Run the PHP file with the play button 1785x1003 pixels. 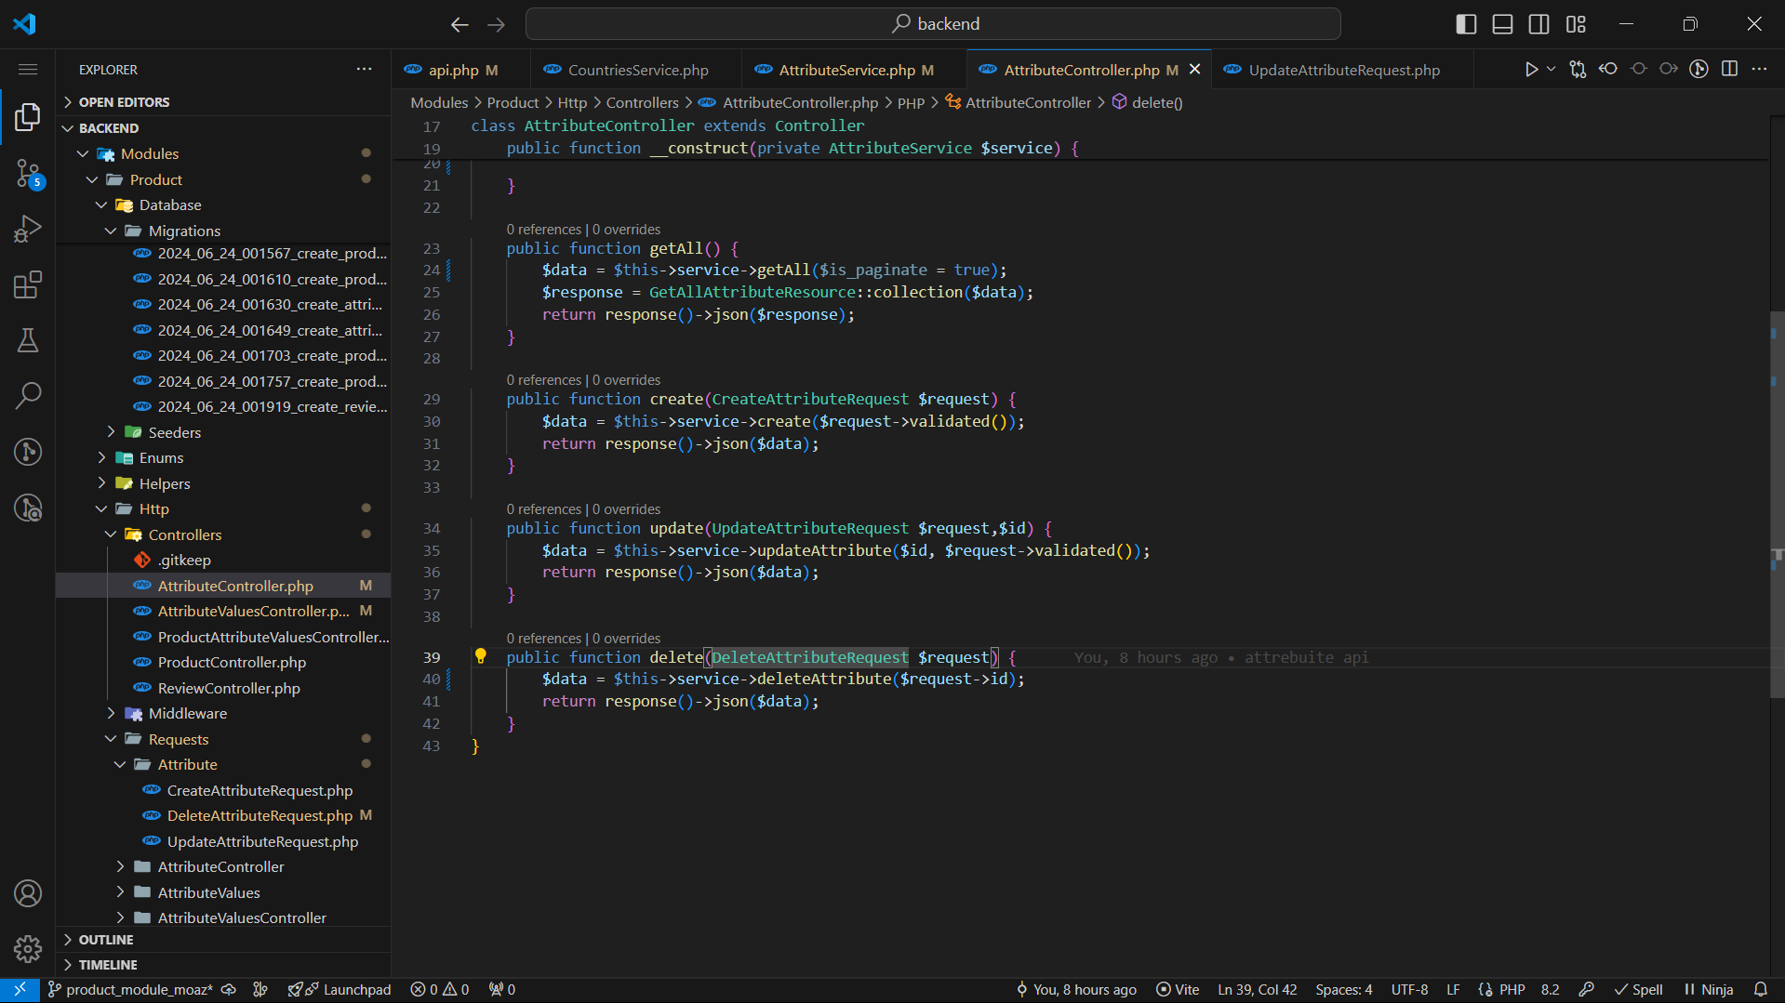click(x=1531, y=70)
